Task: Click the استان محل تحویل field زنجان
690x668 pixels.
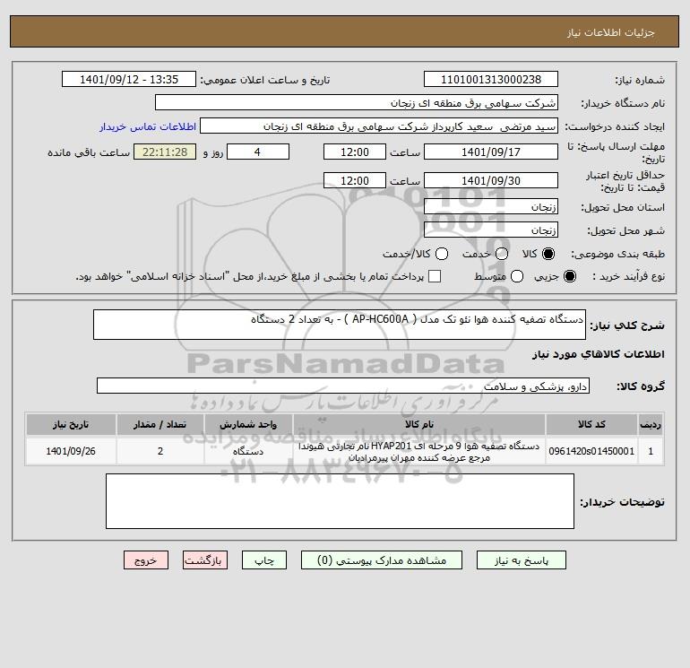Action: (491, 206)
